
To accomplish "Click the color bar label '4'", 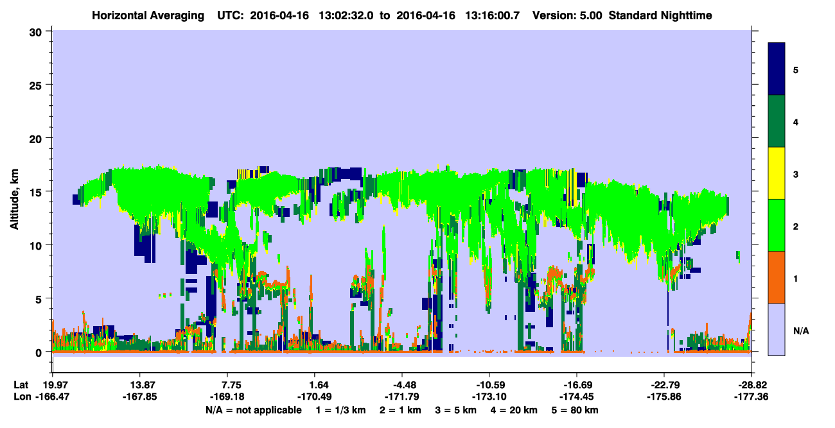I will coord(796,121).
